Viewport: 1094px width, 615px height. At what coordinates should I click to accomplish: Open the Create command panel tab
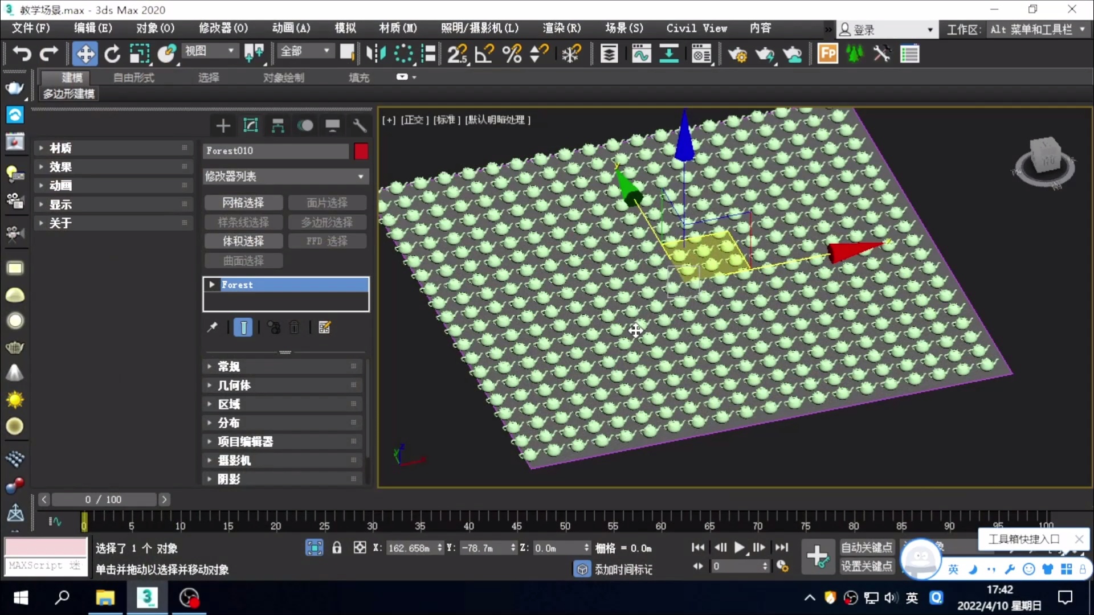coord(223,126)
